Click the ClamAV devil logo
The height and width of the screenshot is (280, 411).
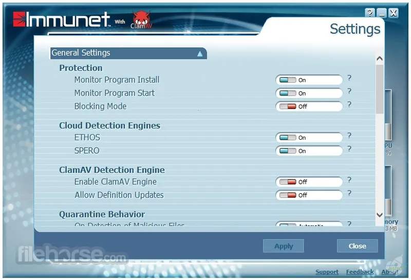click(142, 20)
